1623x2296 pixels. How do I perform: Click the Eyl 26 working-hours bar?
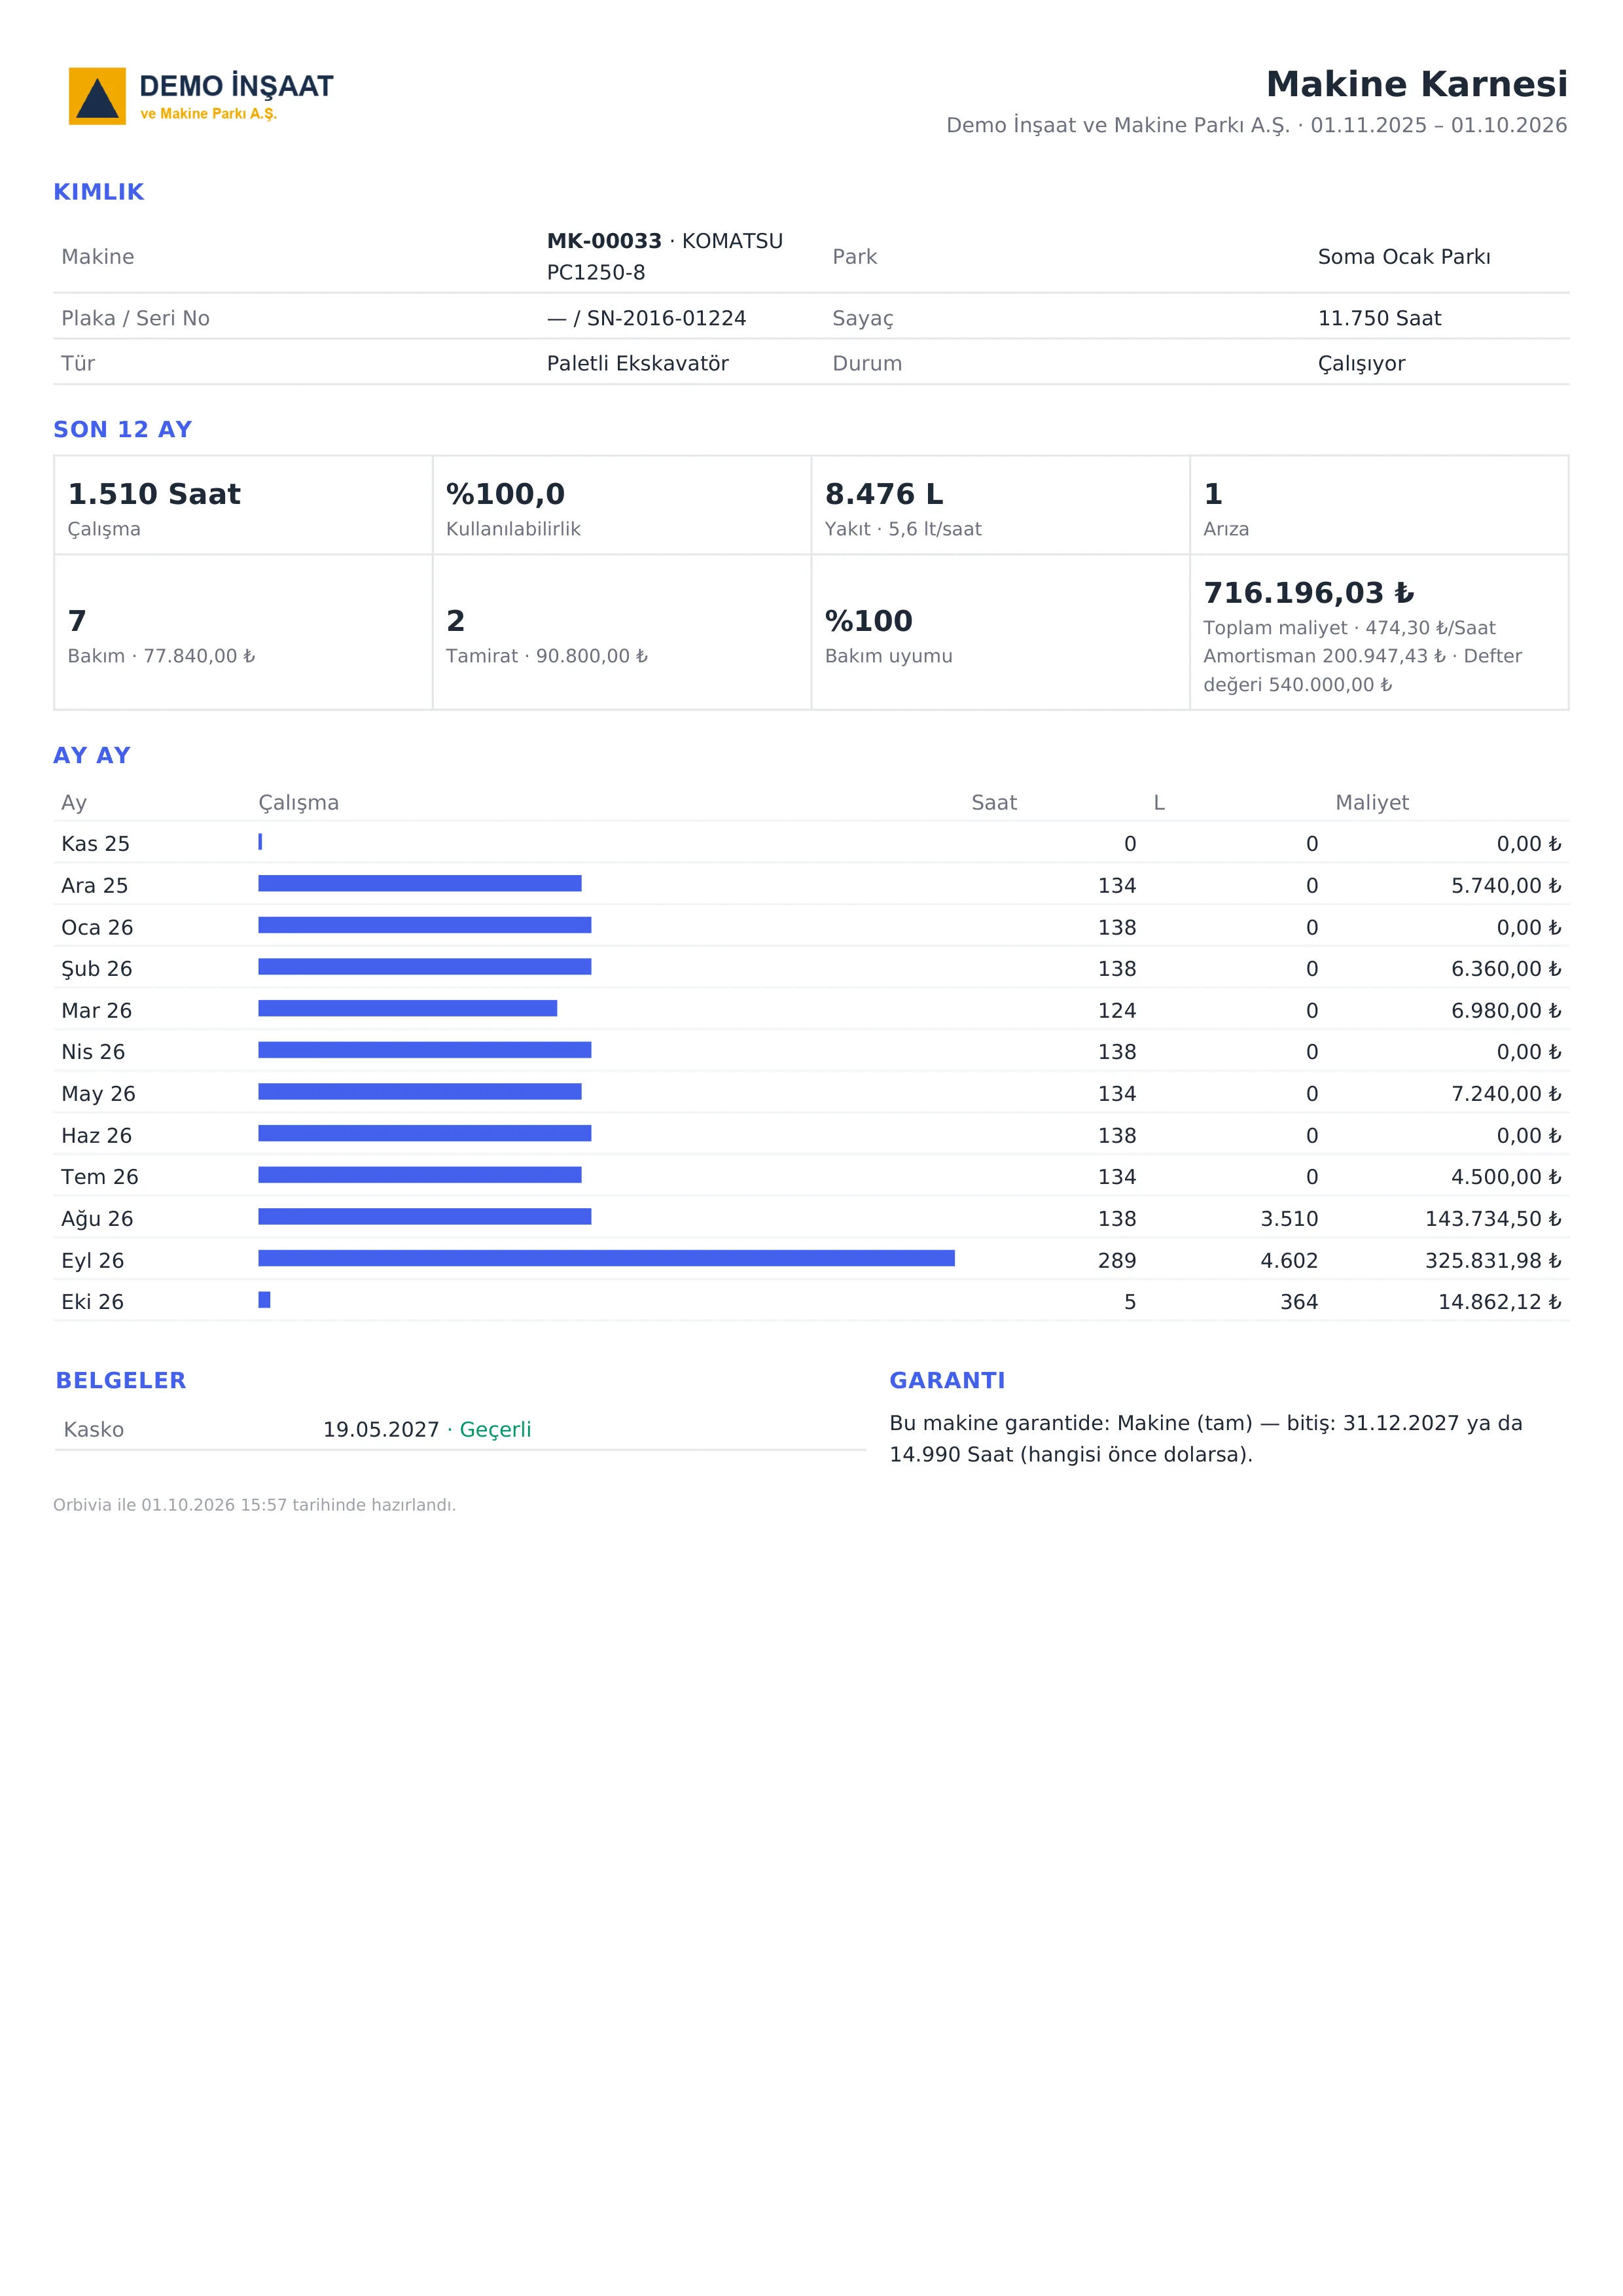point(606,1258)
